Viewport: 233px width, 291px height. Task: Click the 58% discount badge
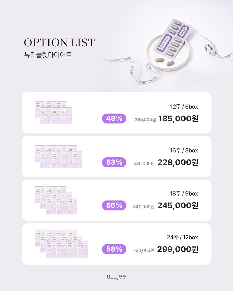114,249
